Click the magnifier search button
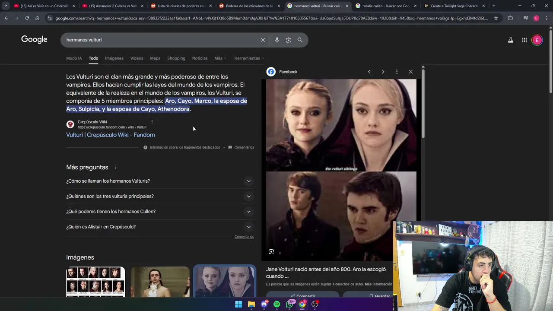This screenshot has height=311, width=553. pyautogui.click(x=300, y=40)
